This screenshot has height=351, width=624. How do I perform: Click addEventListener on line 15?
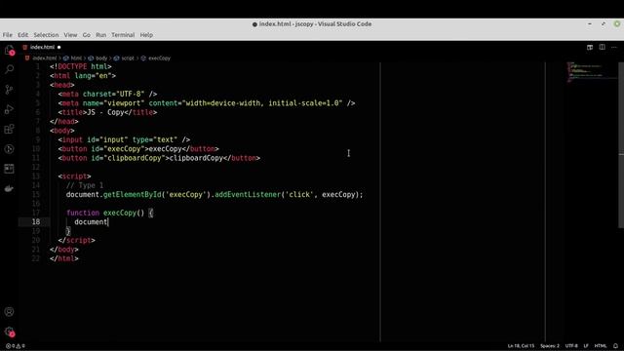[x=248, y=195]
